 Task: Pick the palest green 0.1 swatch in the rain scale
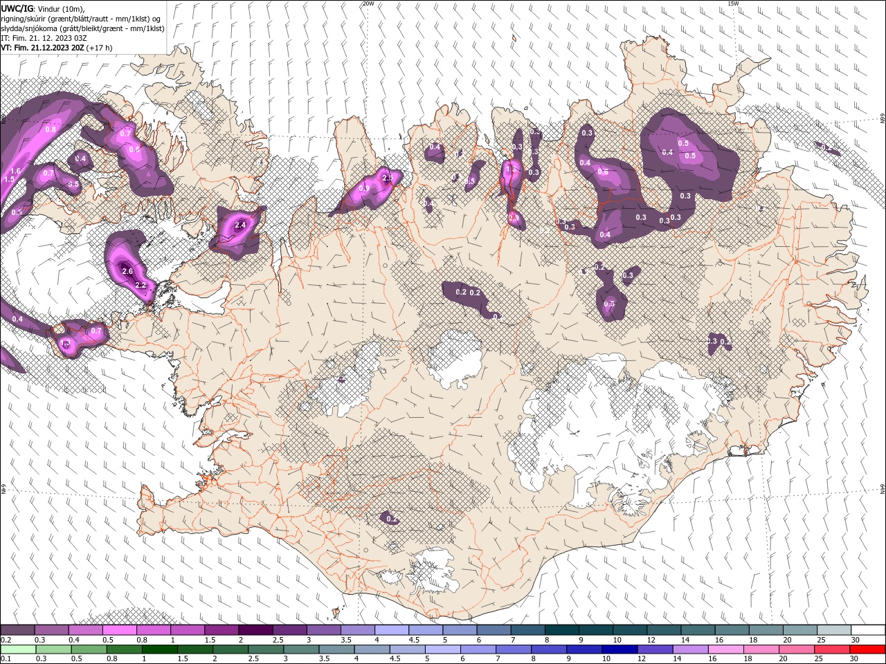pos(17,649)
